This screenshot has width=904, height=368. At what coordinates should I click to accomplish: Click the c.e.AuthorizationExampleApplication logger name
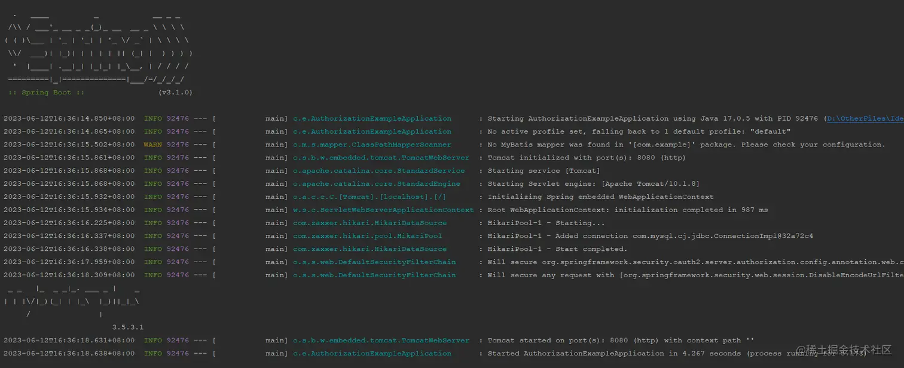click(371, 118)
